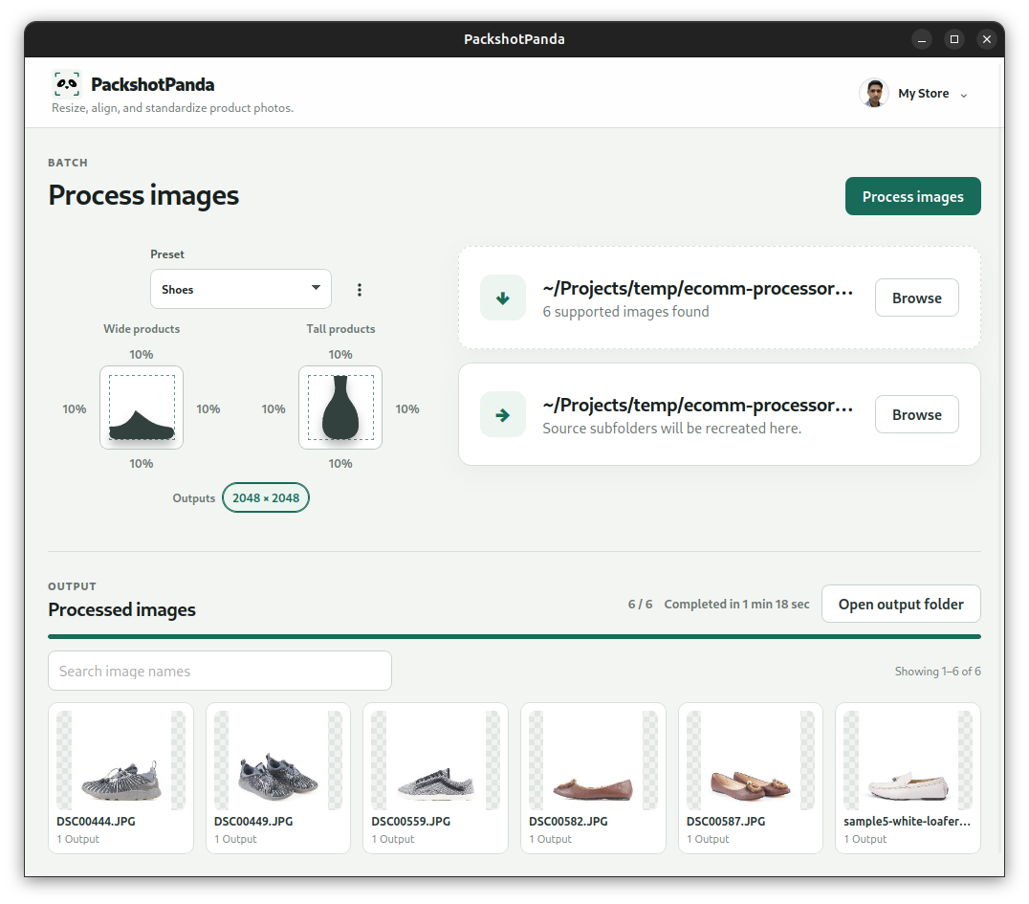Click the Wide products label
The width and height of the screenshot is (1029, 904).
tap(142, 329)
